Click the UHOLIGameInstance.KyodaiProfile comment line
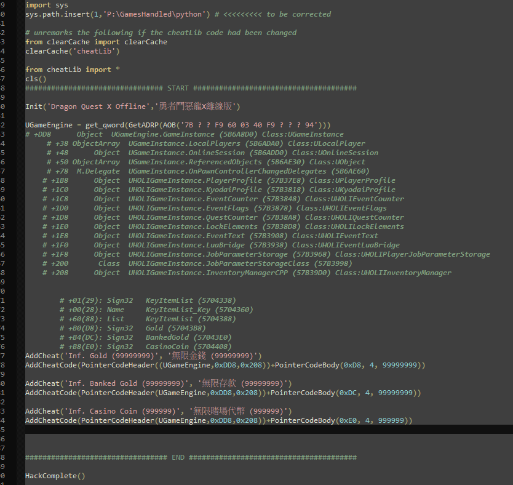The width and height of the screenshot is (513, 485). pyautogui.click(x=219, y=190)
